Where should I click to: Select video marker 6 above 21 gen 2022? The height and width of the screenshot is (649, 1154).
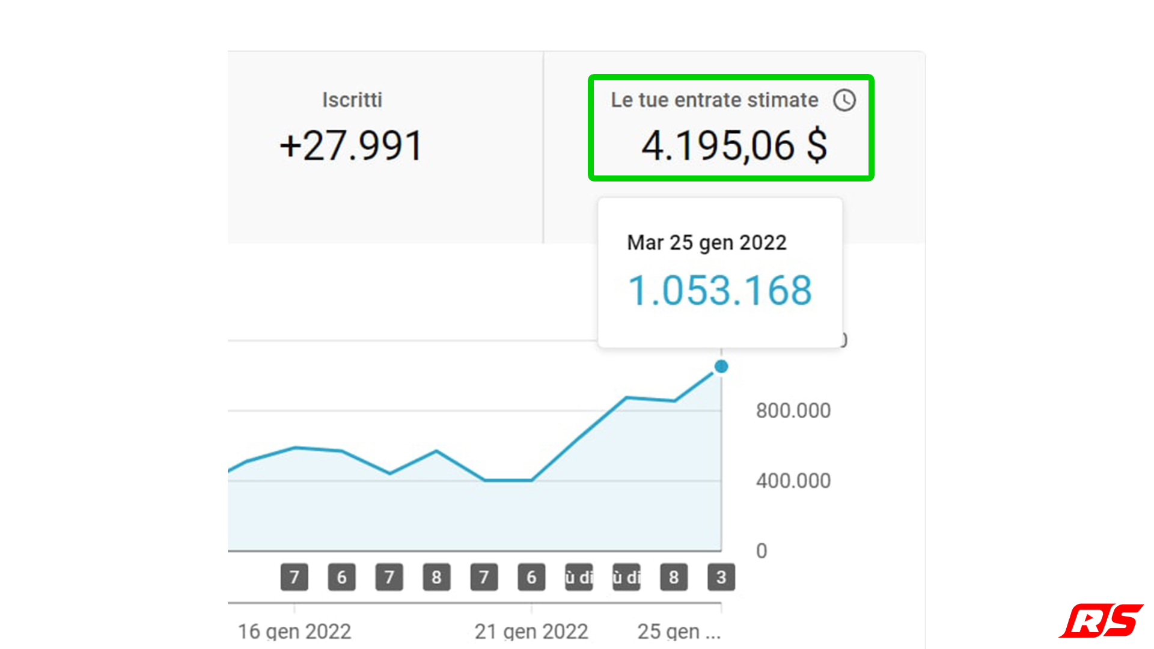coord(531,577)
